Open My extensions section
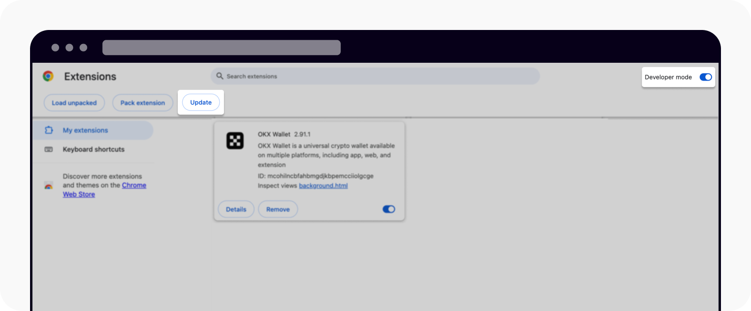 (93, 130)
